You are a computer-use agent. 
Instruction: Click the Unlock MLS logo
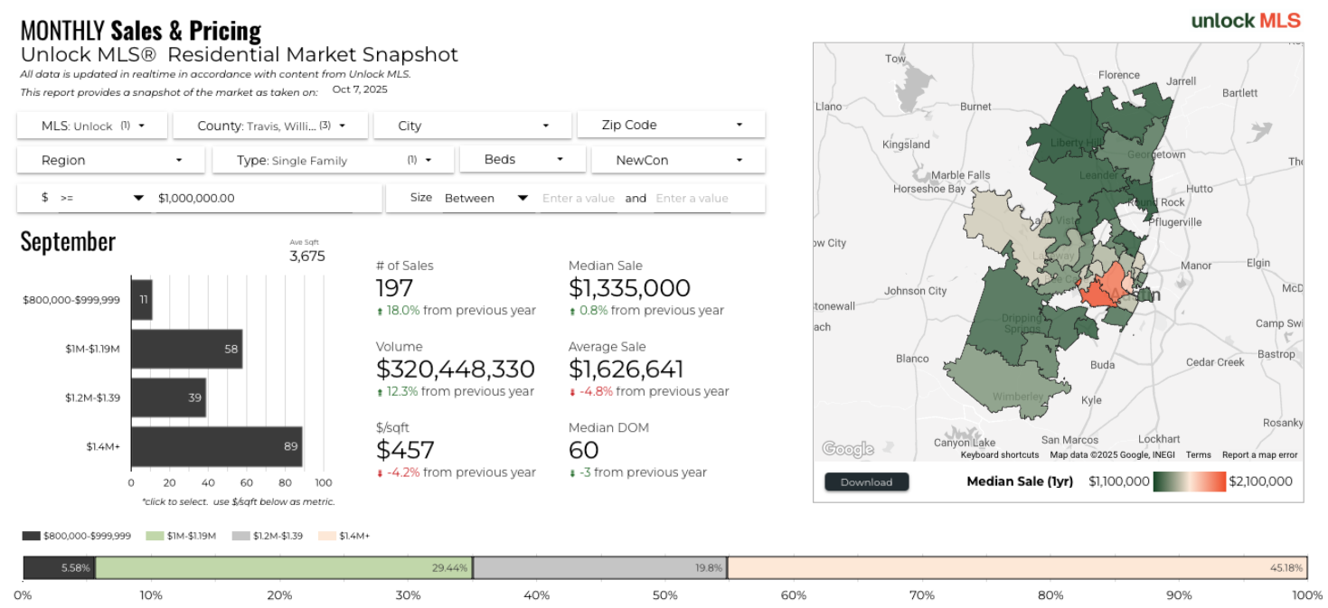click(x=1246, y=21)
